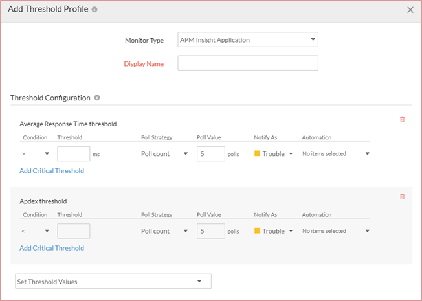Open Condition dropdown for Apdex threshold
The image size is (422, 301).
[36, 231]
